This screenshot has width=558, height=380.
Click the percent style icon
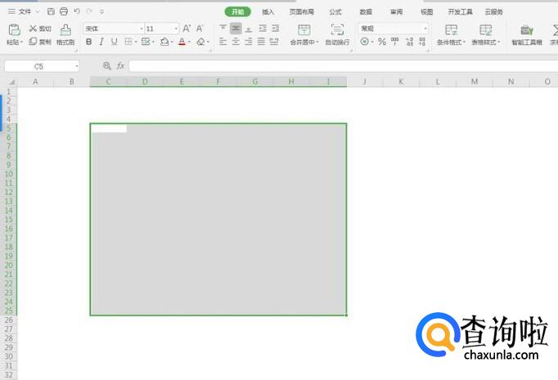(x=381, y=42)
